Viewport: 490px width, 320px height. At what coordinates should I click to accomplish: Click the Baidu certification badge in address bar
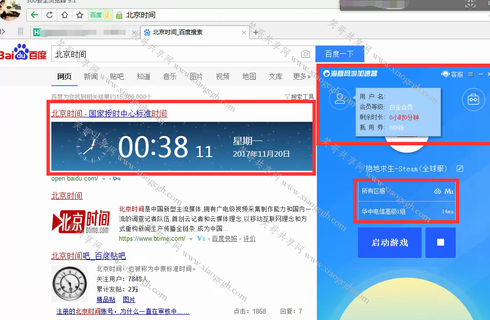[100, 15]
